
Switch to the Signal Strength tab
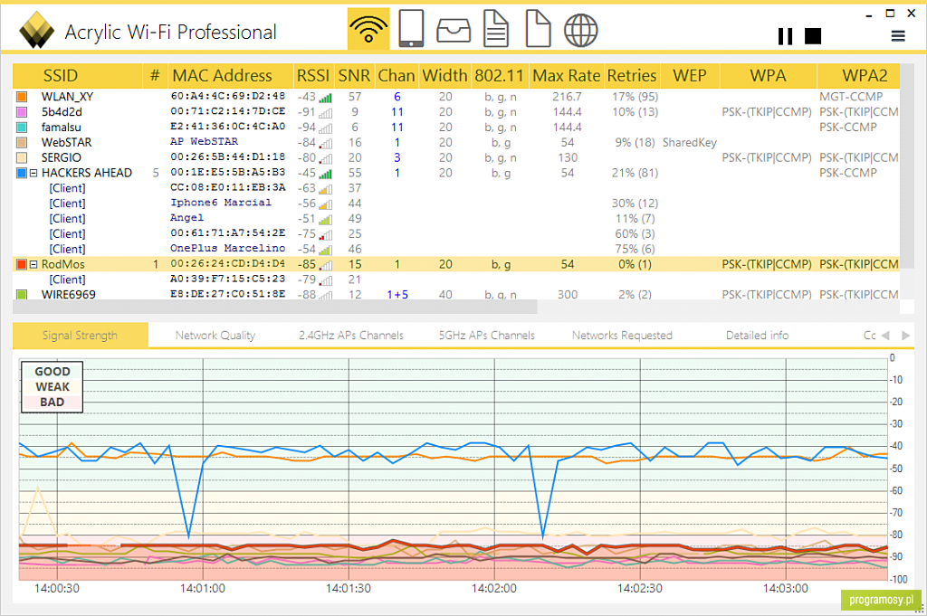(x=81, y=335)
